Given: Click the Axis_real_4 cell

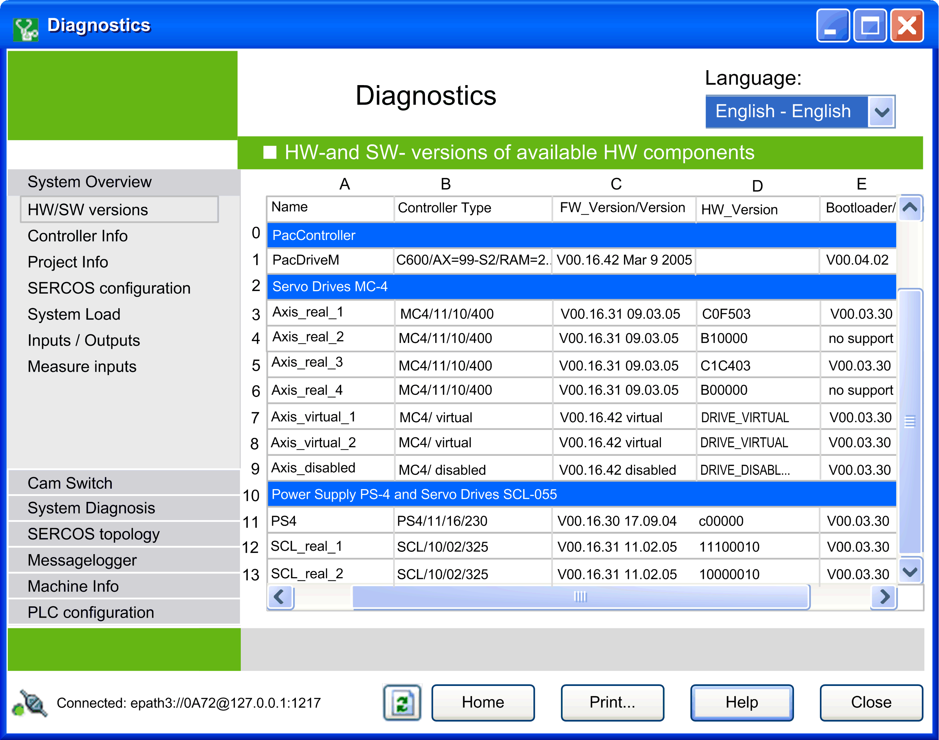Looking at the screenshot, I should 331,390.
